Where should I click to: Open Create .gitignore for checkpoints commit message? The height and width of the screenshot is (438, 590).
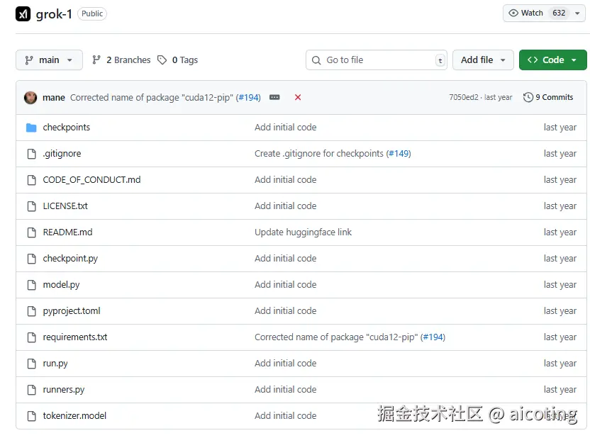(x=319, y=154)
